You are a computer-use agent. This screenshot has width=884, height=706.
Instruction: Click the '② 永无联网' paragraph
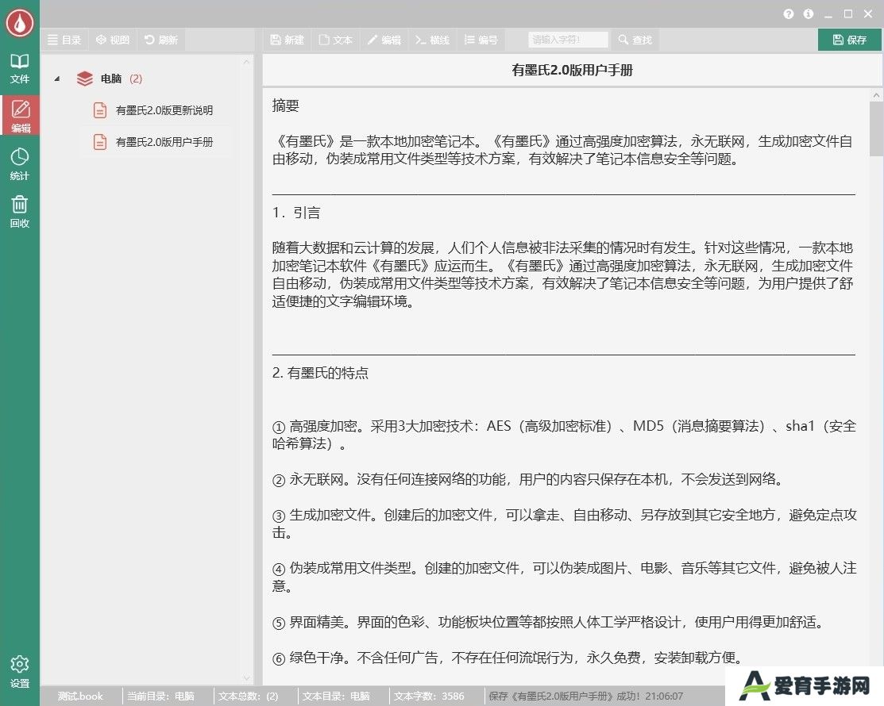(528, 480)
